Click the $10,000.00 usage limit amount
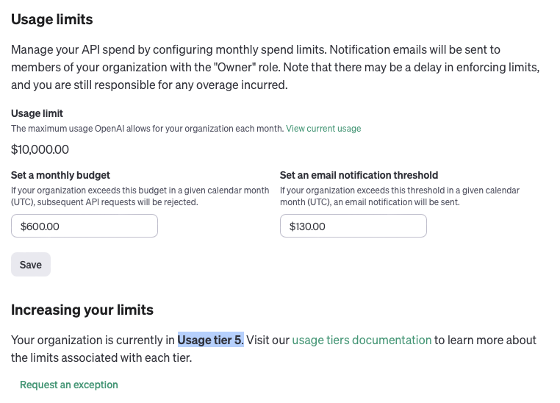Image resolution: width=560 pixels, height=403 pixels. 40,149
